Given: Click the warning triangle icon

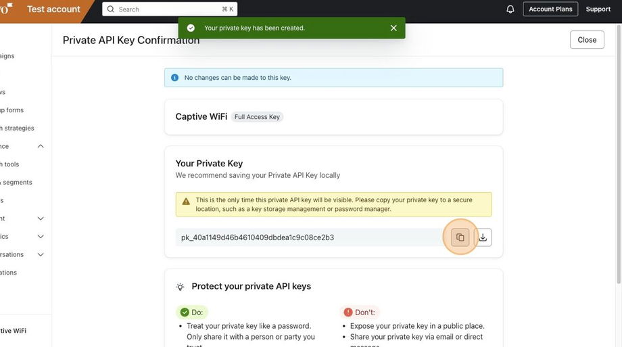Looking at the screenshot, I should click(x=186, y=201).
